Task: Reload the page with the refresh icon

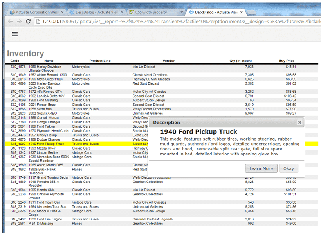Action: [29, 22]
